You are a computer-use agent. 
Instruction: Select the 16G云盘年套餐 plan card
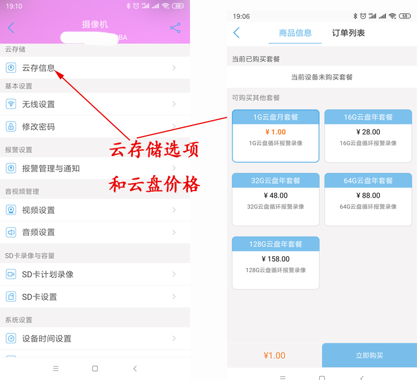pos(368,136)
